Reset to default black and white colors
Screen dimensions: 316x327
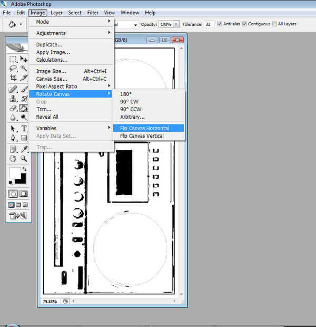point(11,183)
